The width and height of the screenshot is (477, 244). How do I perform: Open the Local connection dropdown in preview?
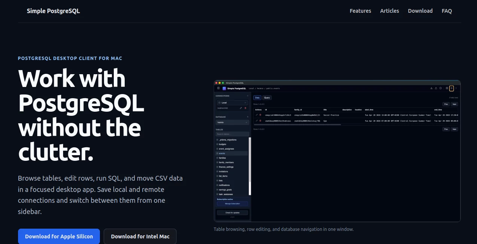pos(232,103)
